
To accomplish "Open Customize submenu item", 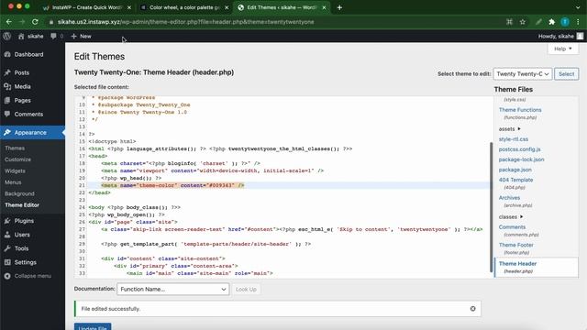I will 17,159.
